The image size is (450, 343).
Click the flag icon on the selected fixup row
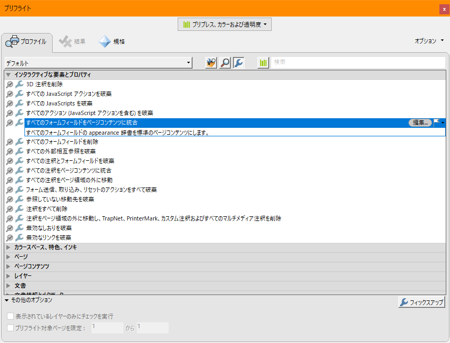(x=435, y=121)
